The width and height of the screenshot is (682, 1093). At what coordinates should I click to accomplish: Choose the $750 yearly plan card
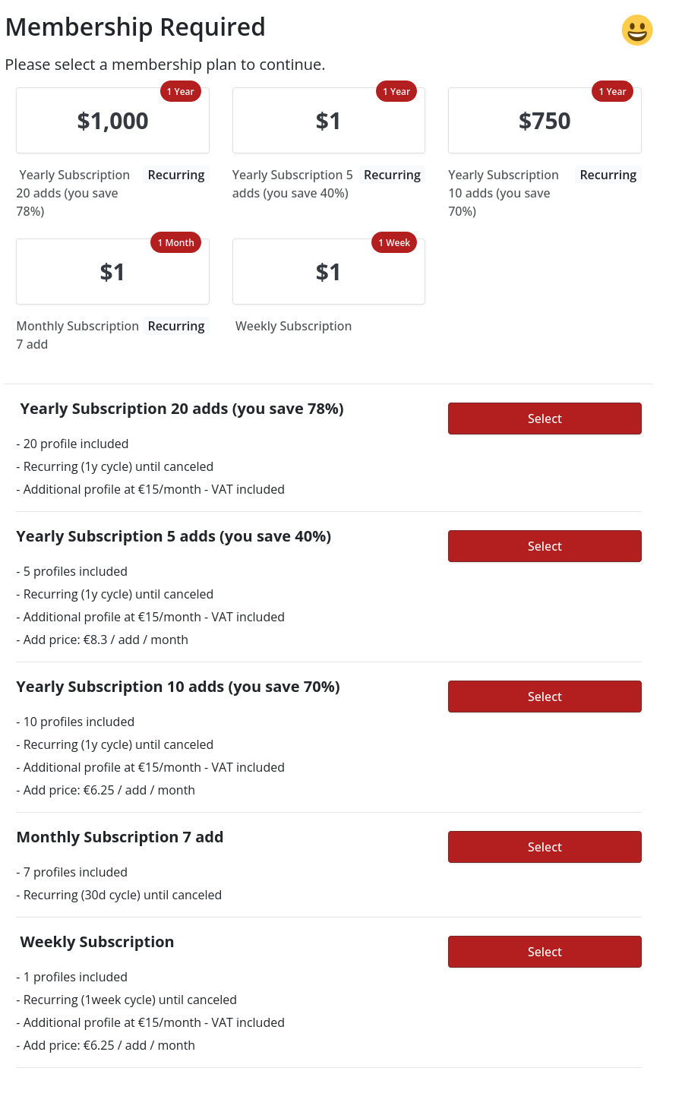point(545,122)
